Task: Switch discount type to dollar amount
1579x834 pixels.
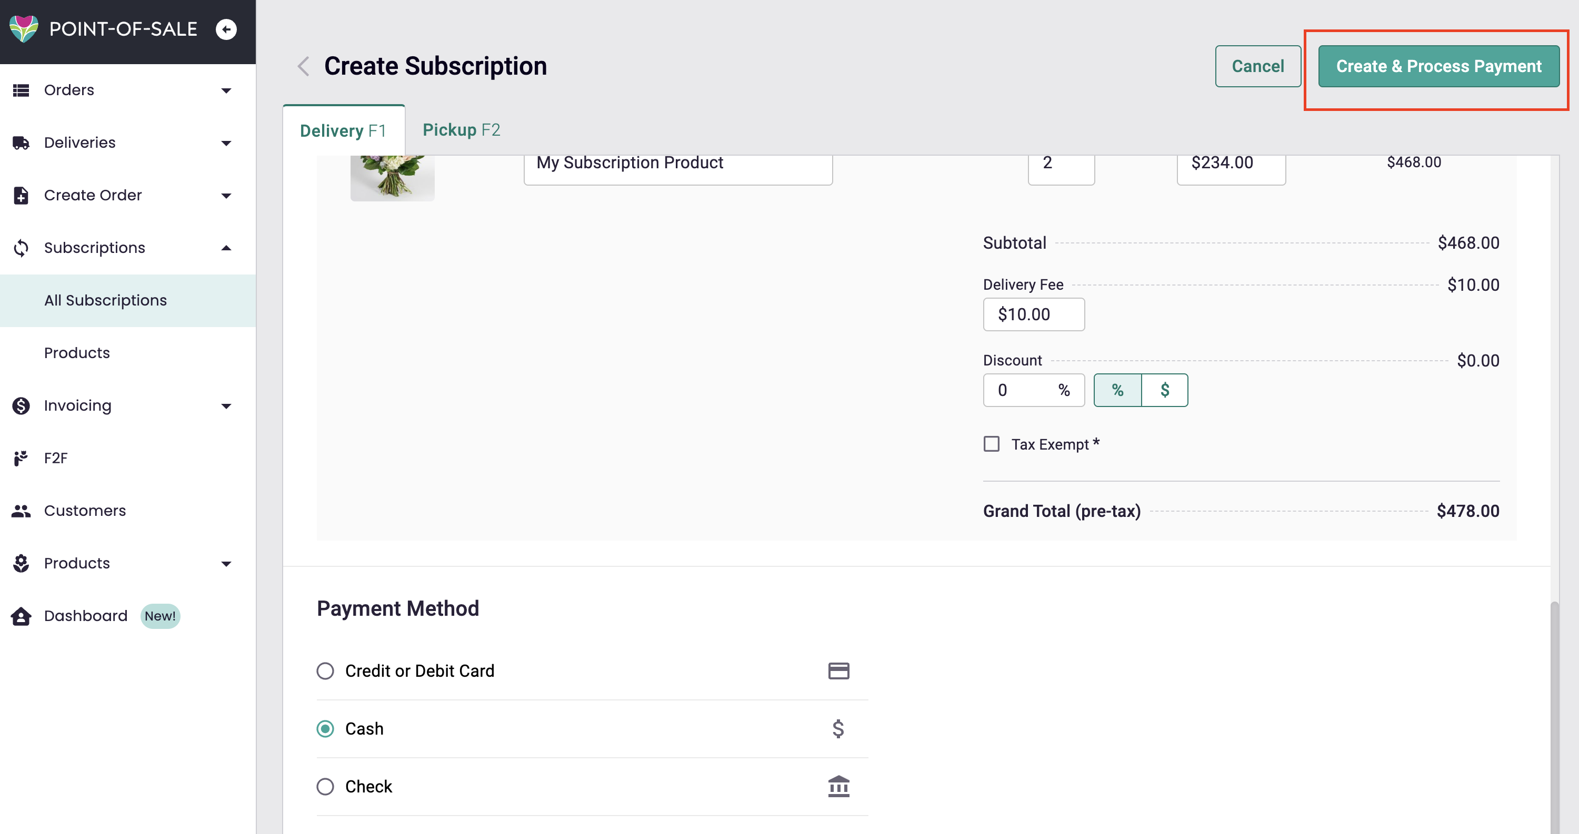Action: point(1165,390)
